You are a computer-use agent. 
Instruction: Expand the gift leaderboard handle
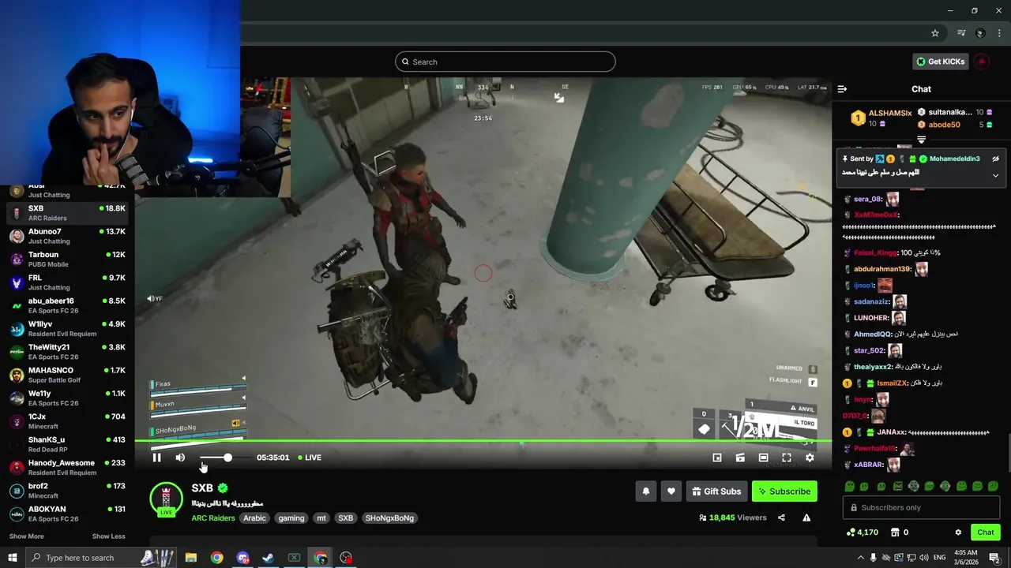click(921, 140)
